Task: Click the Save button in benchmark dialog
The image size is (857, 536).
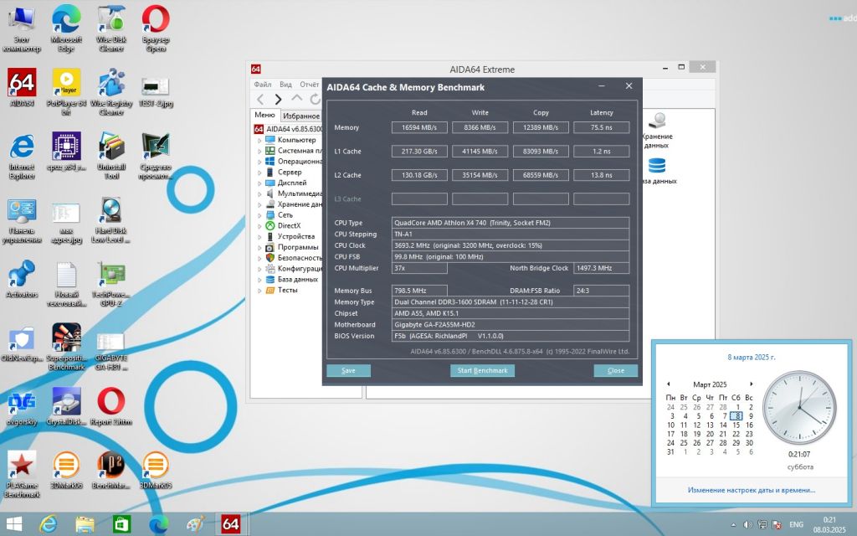Action: pyautogui.click(x=349, y=370)
